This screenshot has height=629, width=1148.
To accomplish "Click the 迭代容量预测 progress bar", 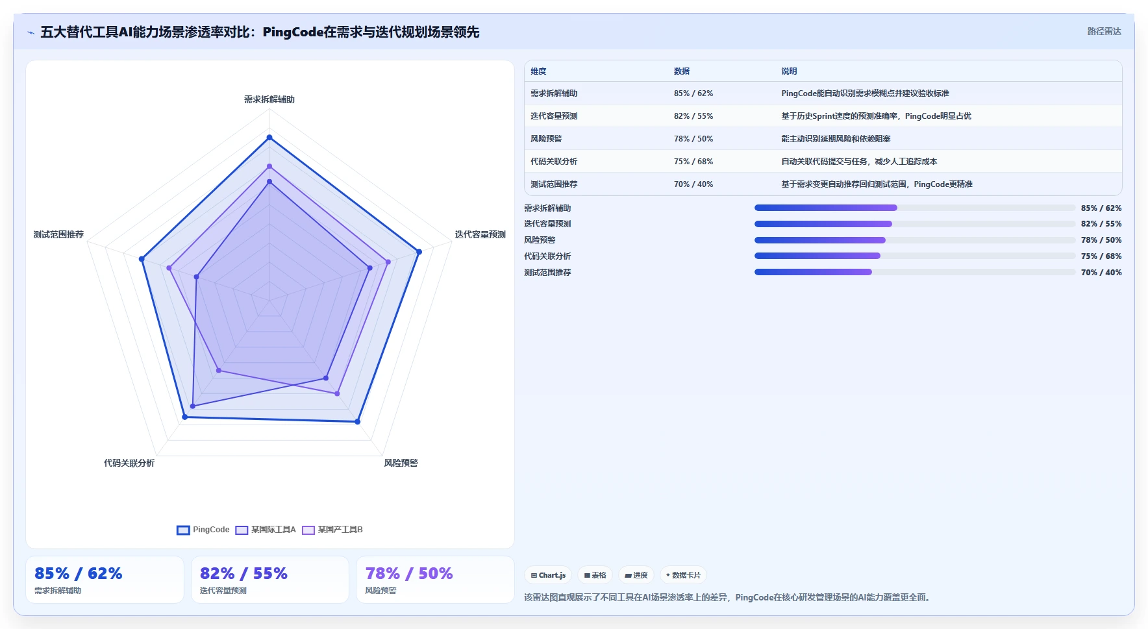I will click(915, 224).
